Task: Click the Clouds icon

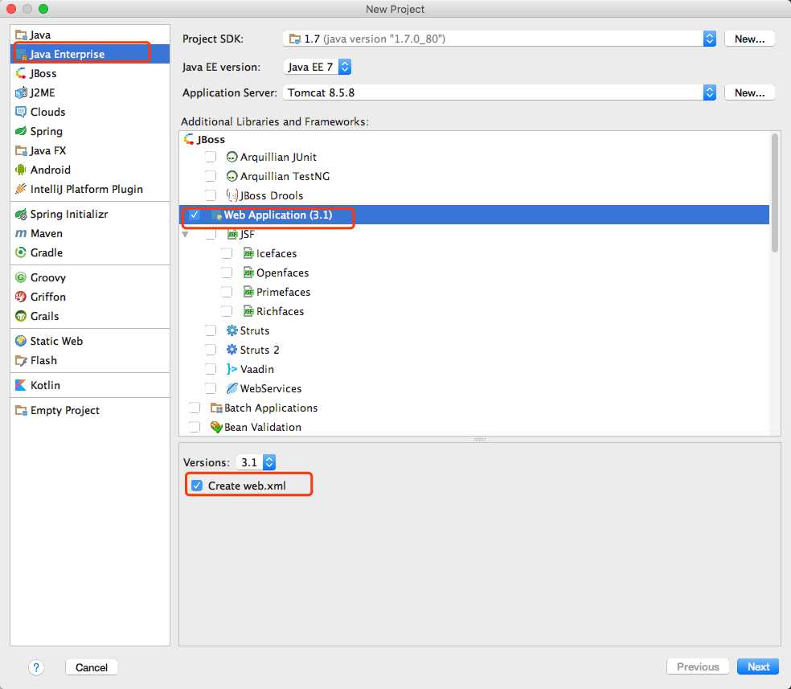Action: pyautogui.click(x=21, y=112)
